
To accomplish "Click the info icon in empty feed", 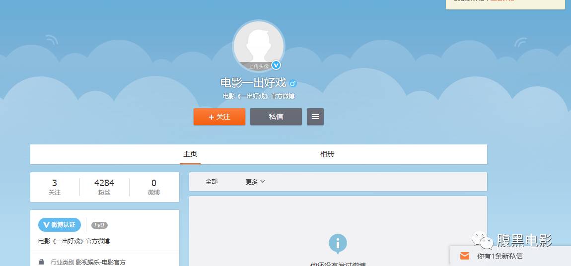I will click(x=338, y=244).
